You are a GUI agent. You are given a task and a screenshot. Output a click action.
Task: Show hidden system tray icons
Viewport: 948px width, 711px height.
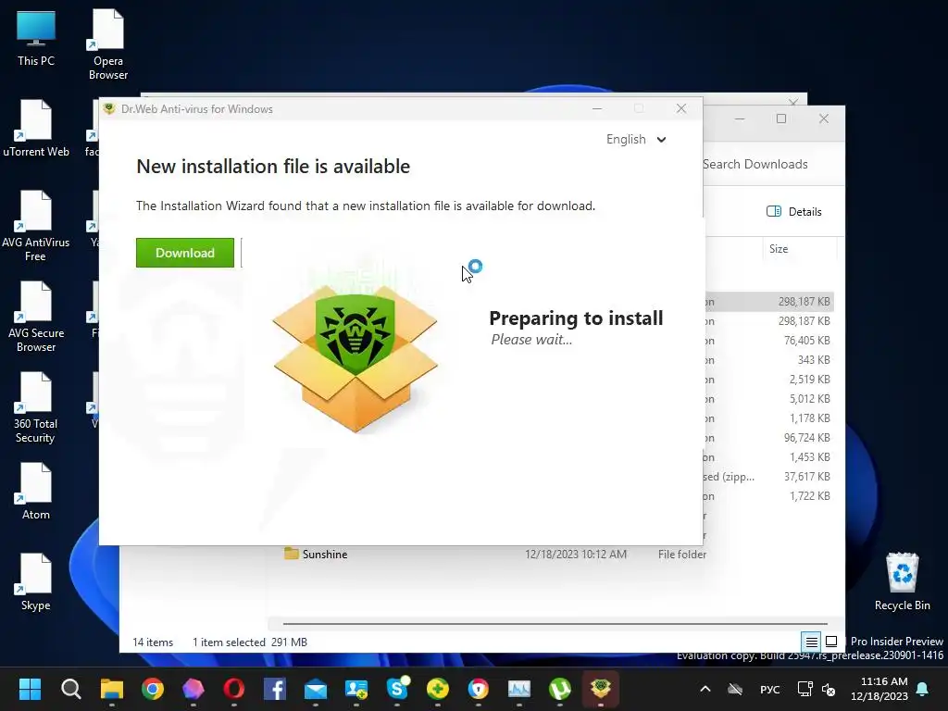click(x=705, y=689)
